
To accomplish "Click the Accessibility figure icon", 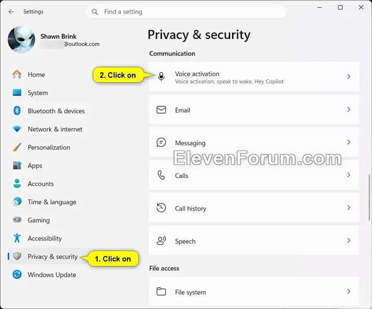I will click(x=17, y=238).
